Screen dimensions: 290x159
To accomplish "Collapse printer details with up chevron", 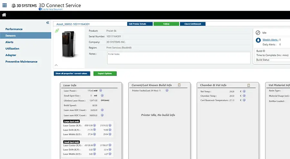I will [x=56, y=65].
